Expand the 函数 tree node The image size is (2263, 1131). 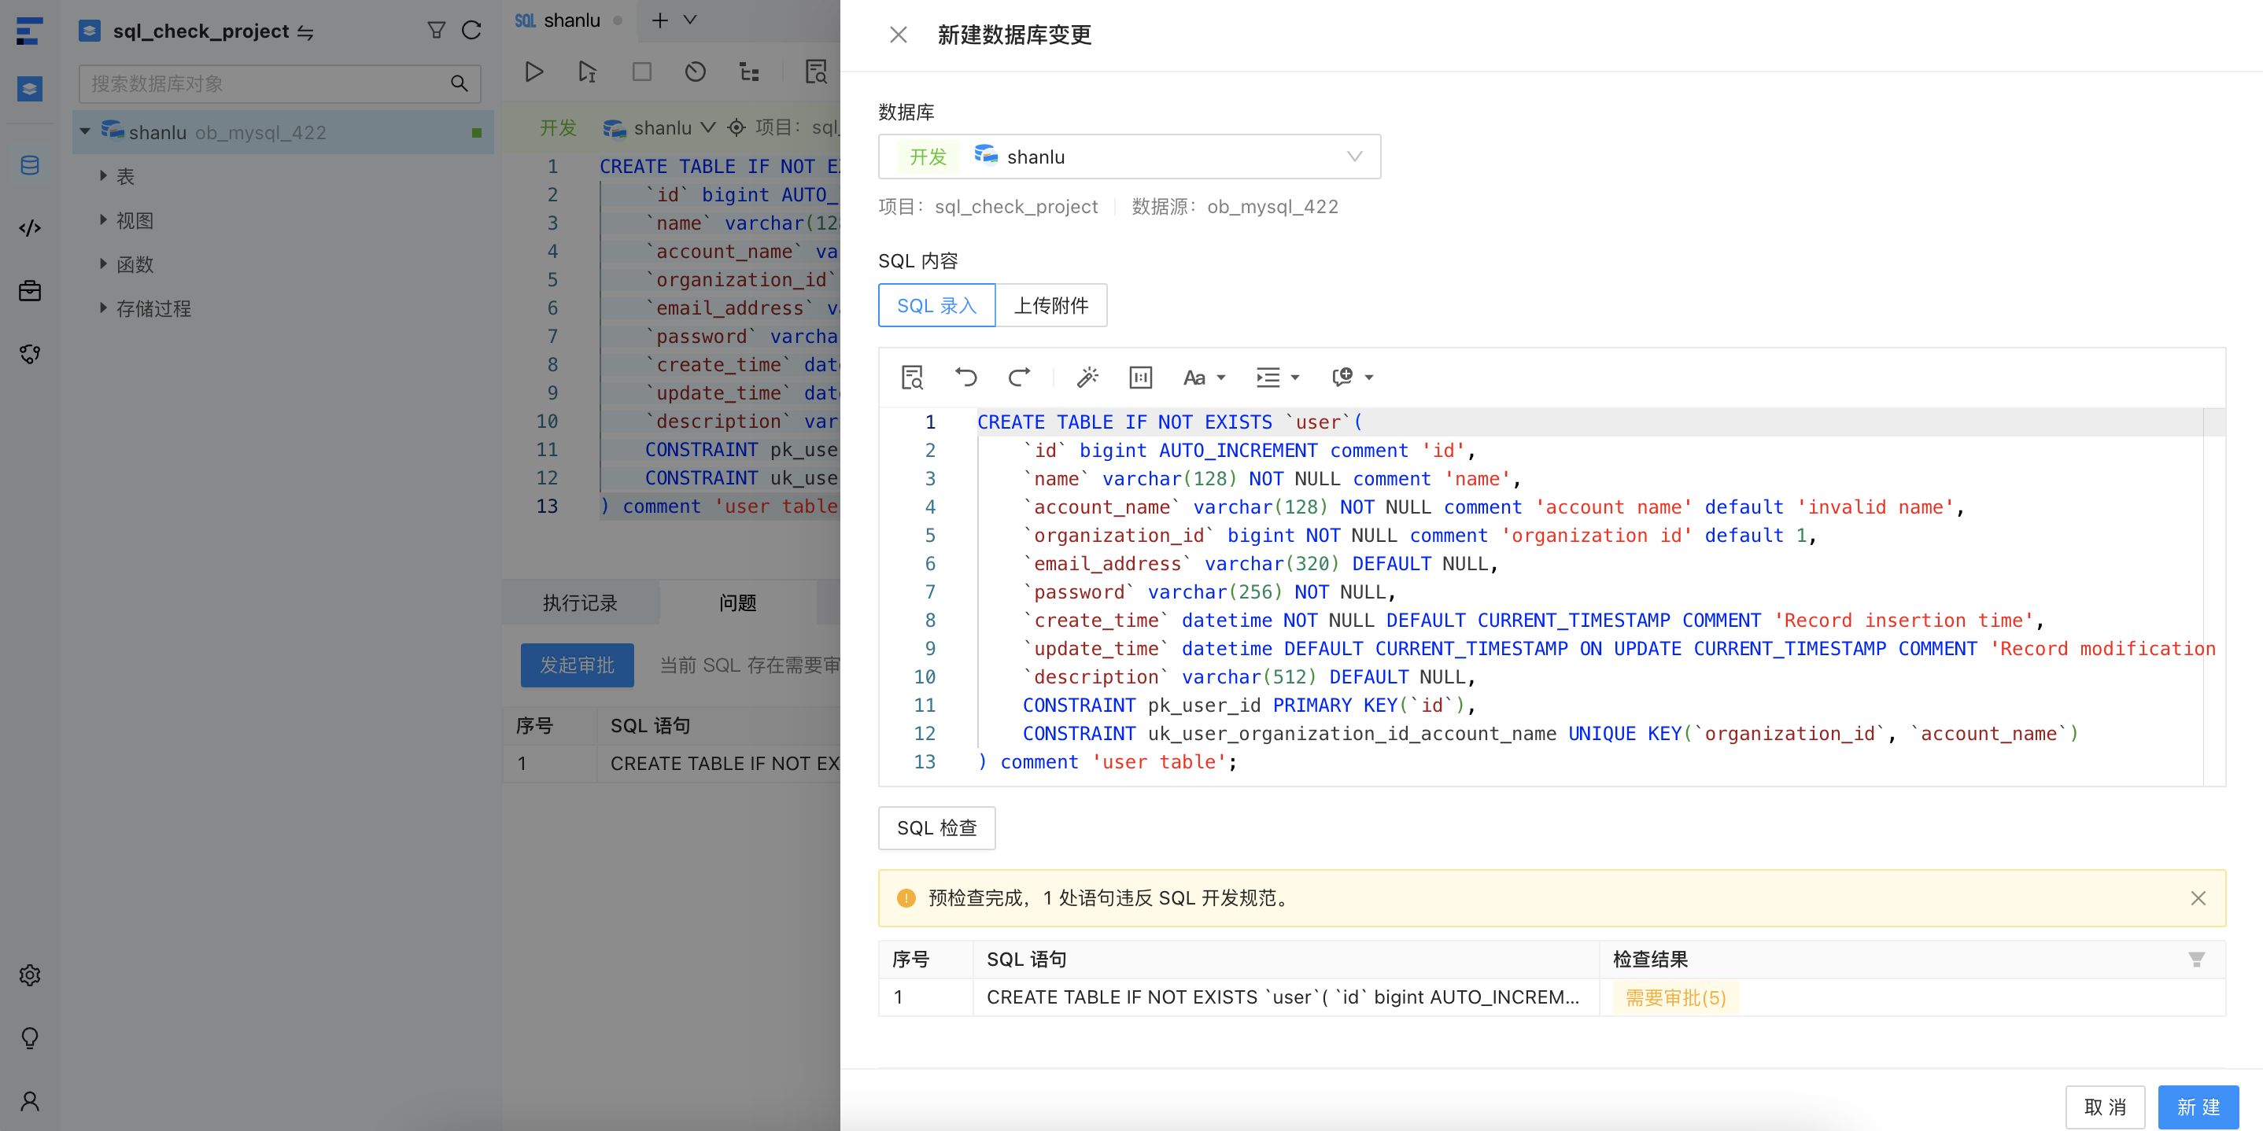[x=103, y=263]
